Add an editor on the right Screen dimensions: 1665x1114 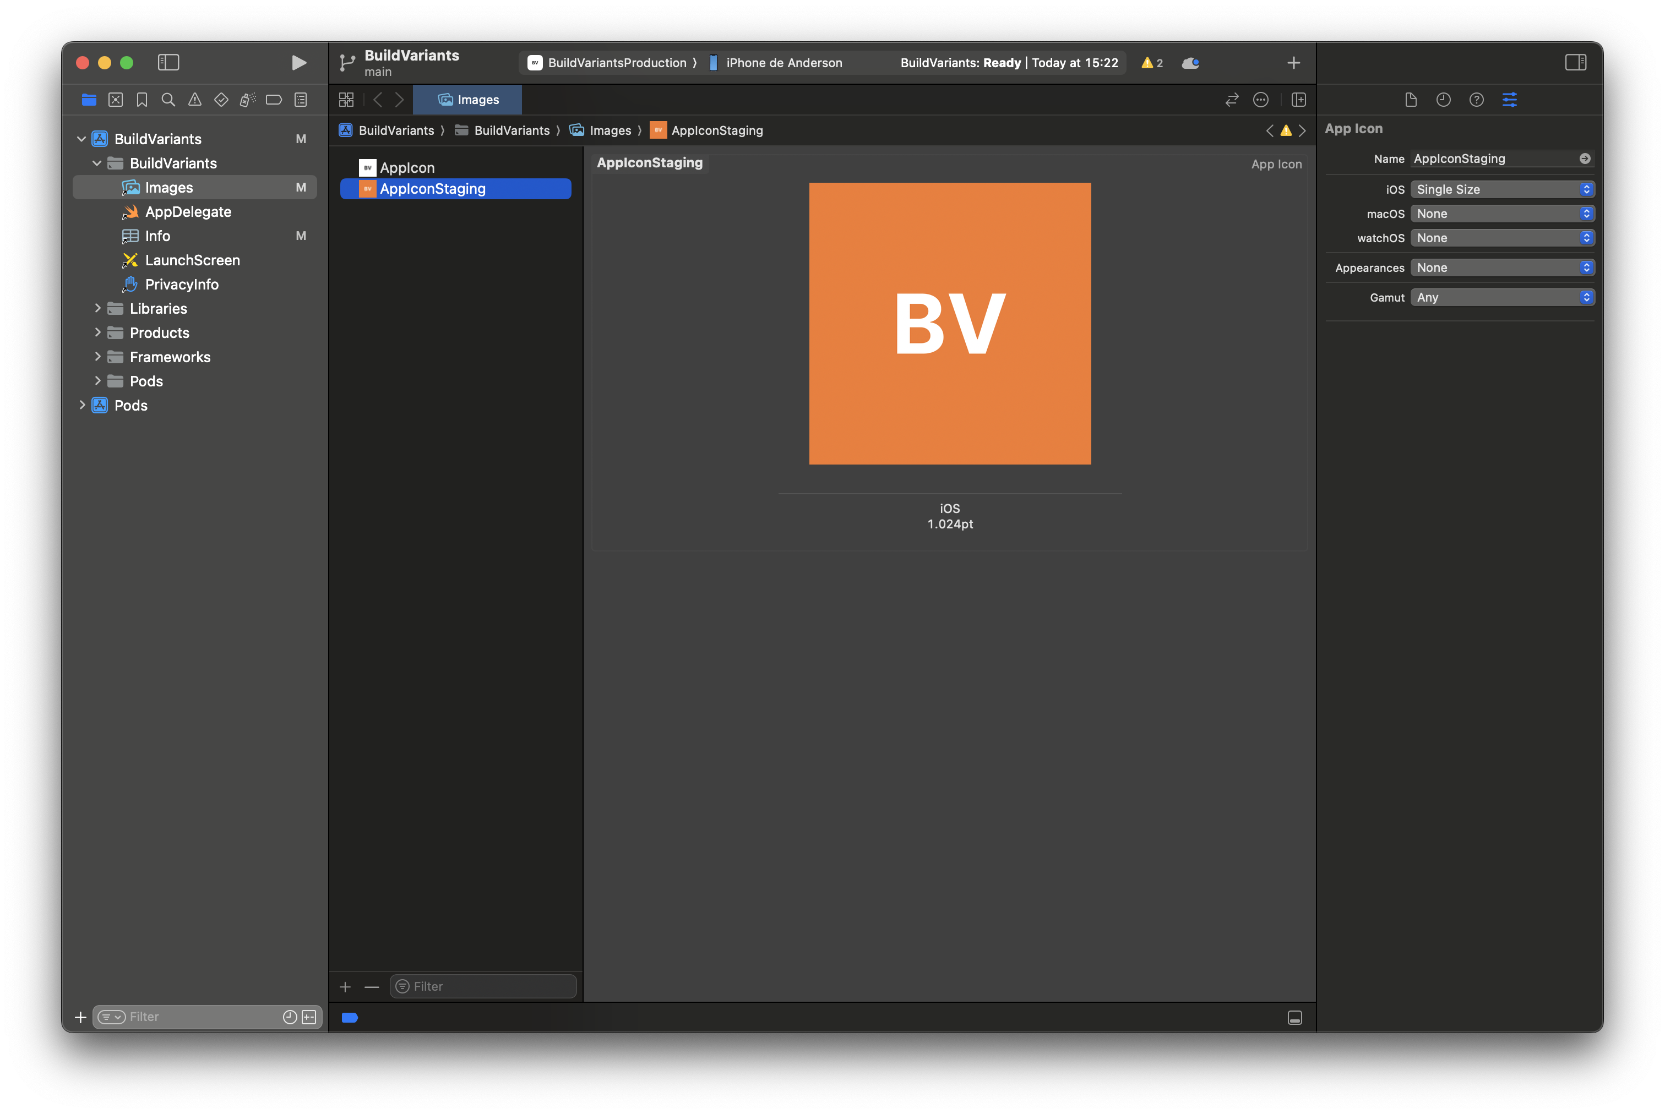tap(1298, 100)
